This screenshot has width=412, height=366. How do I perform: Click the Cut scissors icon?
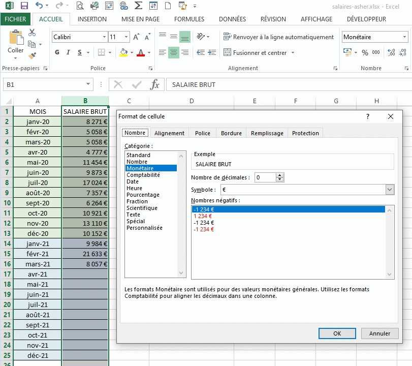[32, 33]
